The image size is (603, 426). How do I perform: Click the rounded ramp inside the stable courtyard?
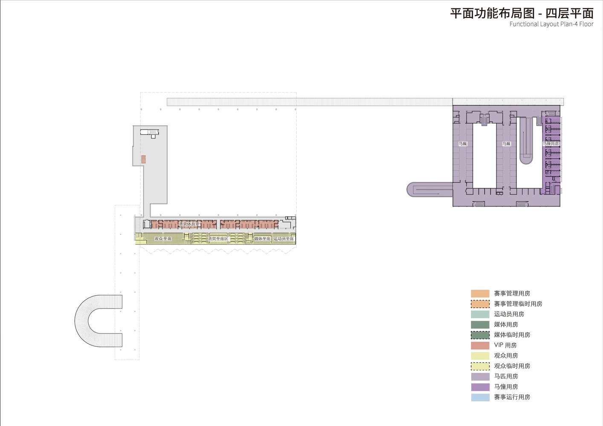(x=526, y=141)
